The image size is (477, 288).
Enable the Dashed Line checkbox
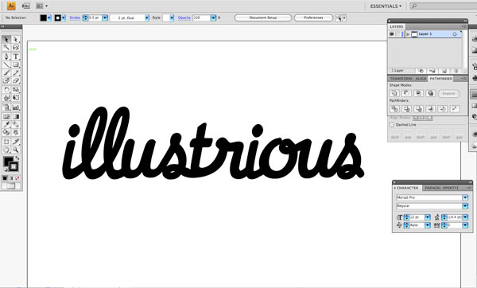click(x=392, y=125)
